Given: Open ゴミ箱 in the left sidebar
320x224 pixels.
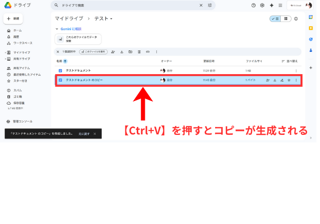Looking at the screenshot, I should 17,96.
